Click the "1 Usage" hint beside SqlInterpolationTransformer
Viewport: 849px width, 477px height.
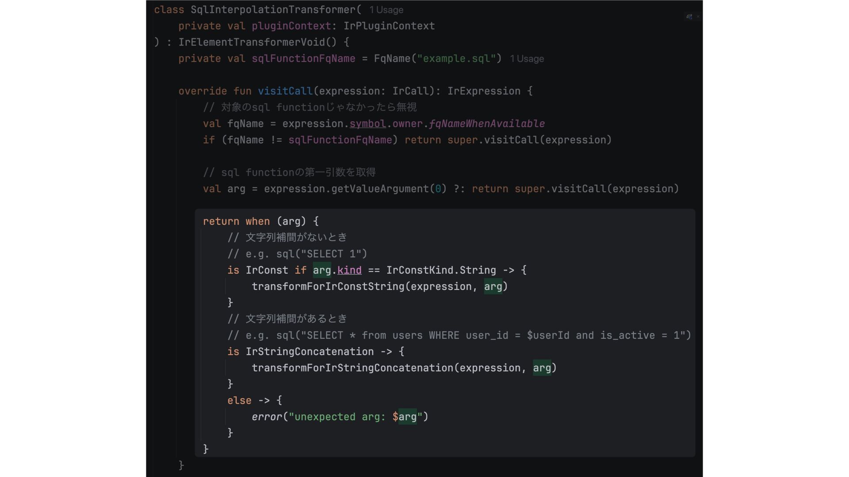[386, 10]
